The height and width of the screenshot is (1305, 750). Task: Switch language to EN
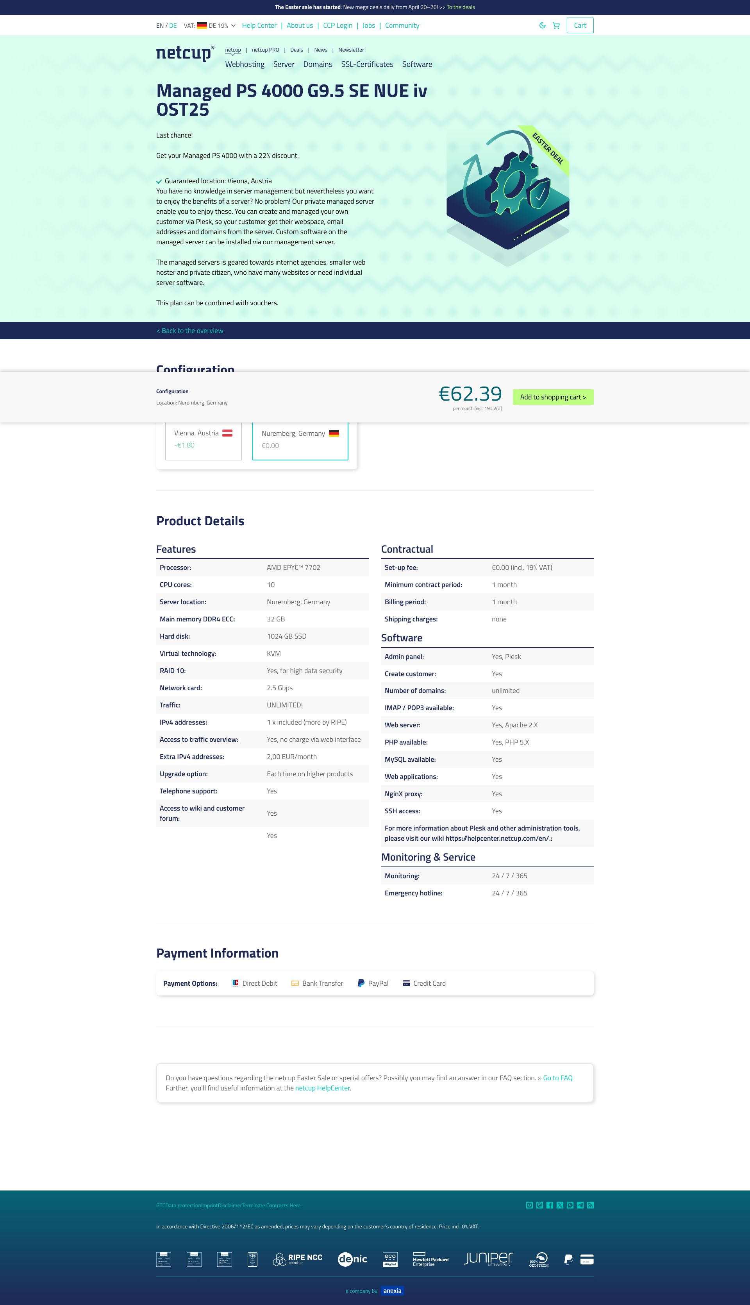160,25
